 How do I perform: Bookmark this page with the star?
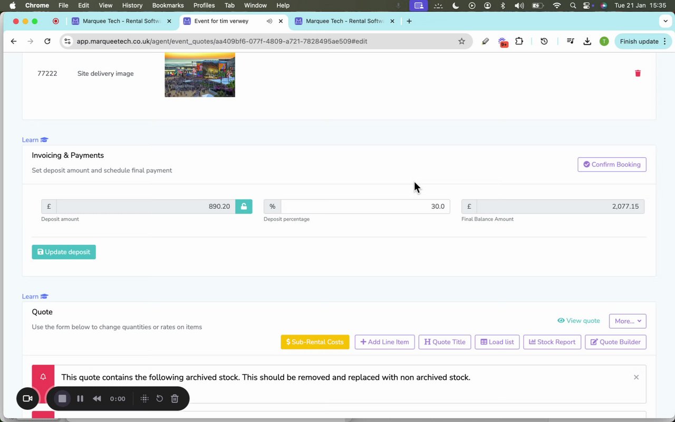pyautogui.click(x=461, y=41)
